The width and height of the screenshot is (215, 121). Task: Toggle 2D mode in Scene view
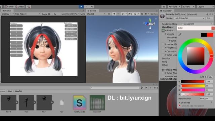(x=109, y=14)
